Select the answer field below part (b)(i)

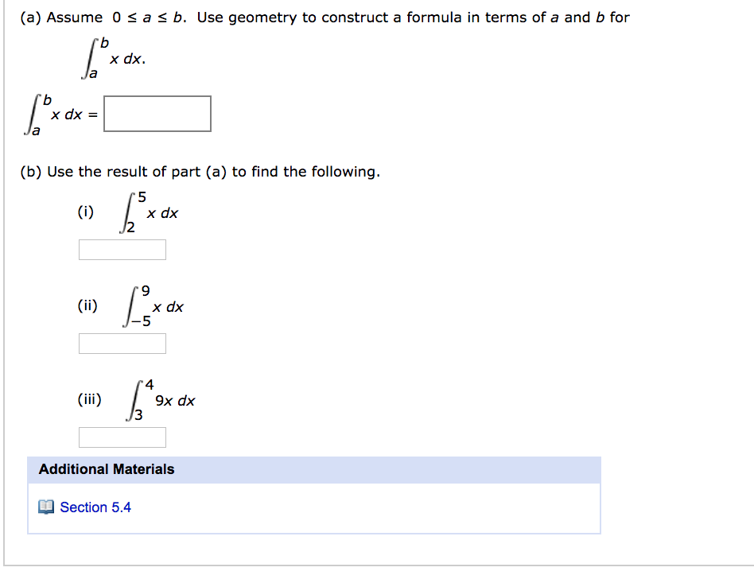[x=122, y=249]
